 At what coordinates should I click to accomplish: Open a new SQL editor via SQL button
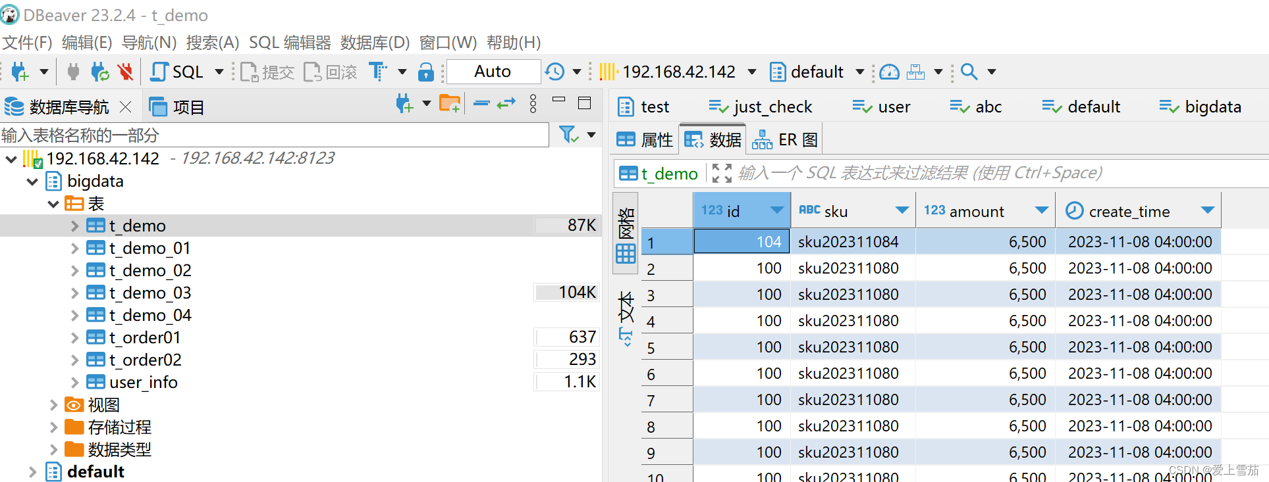pos(176,72)
